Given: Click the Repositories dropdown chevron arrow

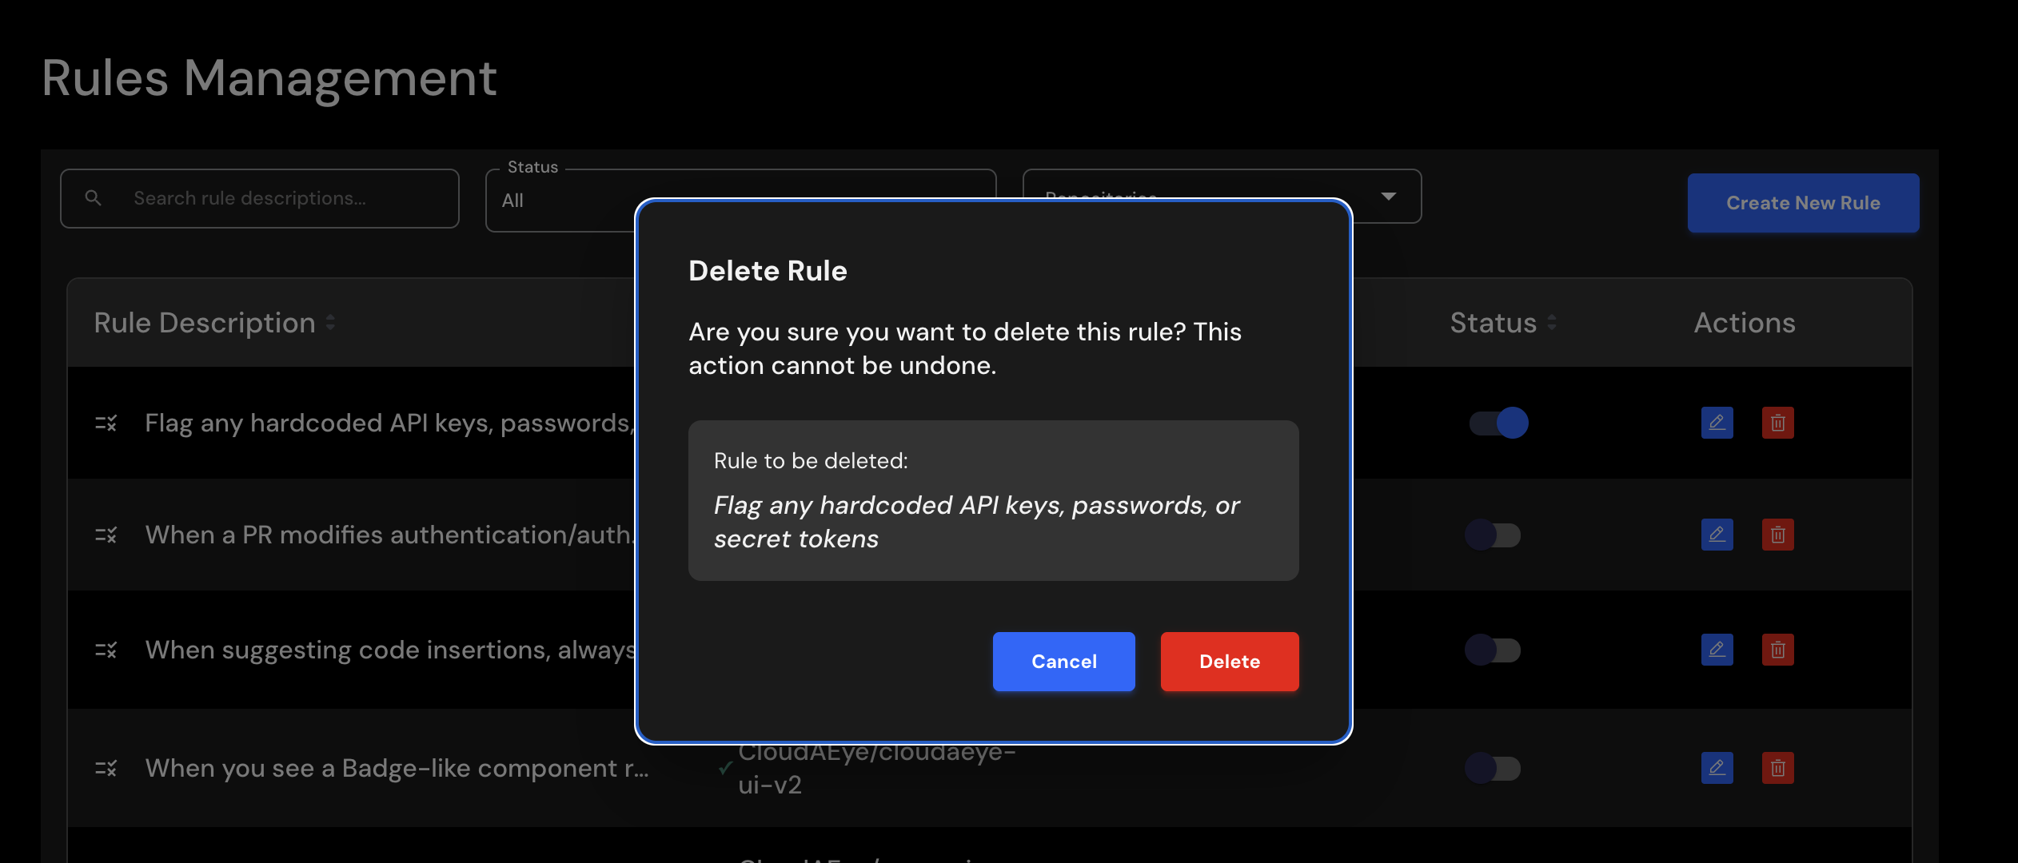Looking at the screenshot, I should [x=1389, y=197].
